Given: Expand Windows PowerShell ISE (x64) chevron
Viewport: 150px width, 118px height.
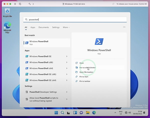Looking at the screenshot, I should click(67, 80).
